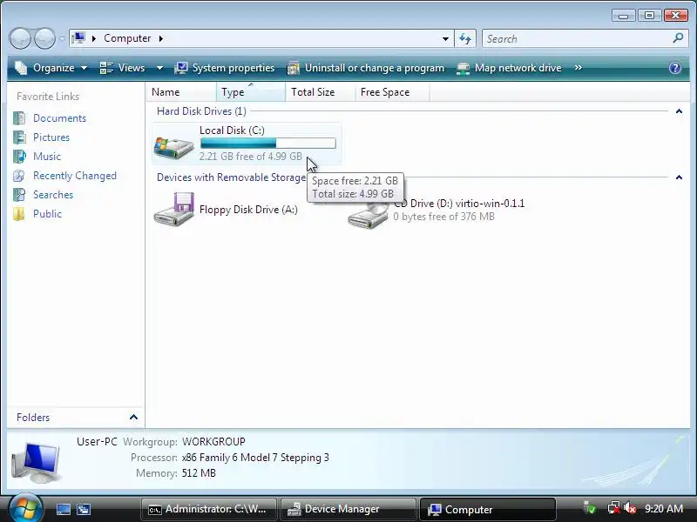Expand the Folders pane
The image size is (697, 522).
133,417
